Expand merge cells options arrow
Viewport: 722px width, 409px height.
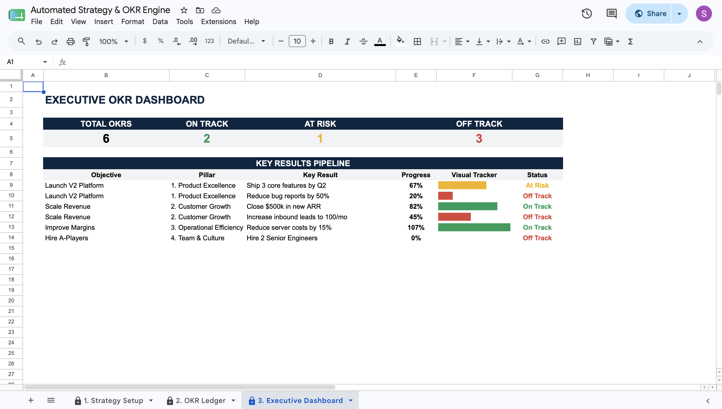pyautogui.click(x=445, y=41)
